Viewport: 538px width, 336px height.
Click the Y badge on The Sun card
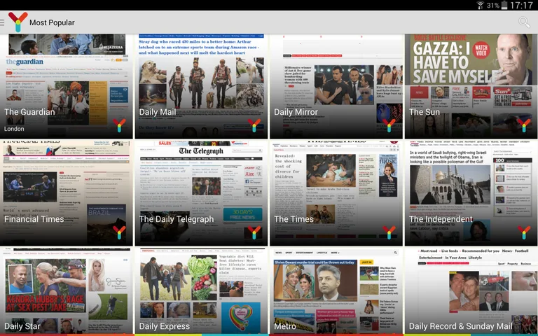(524, 125)
